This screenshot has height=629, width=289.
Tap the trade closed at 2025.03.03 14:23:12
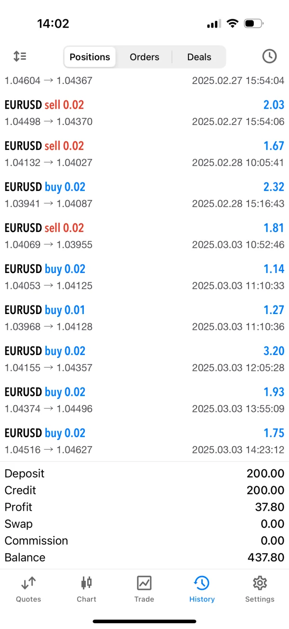point(144,441)
